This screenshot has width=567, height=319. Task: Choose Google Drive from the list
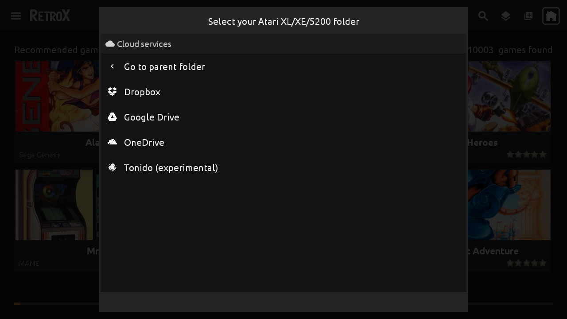coord(283,117)
